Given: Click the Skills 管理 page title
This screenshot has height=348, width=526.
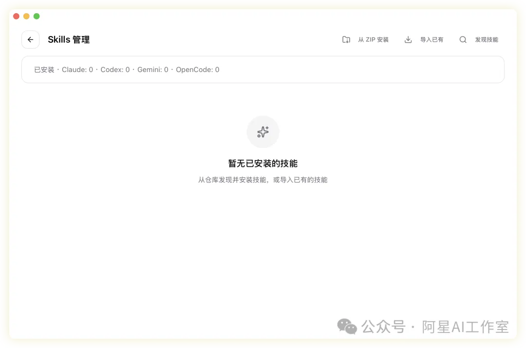Looking at the screenshot, I should pyautogui.click(x=69, y=40).
